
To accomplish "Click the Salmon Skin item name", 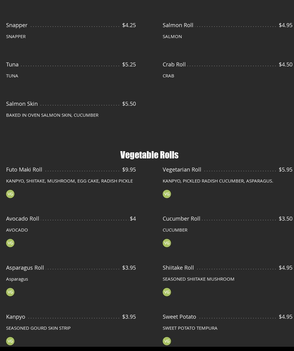I will tap(22, 104).
